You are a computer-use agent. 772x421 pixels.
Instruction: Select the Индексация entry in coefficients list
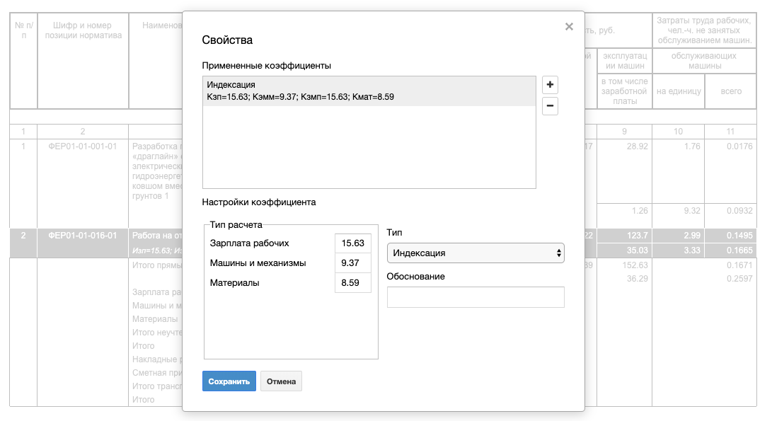[369, 91]
